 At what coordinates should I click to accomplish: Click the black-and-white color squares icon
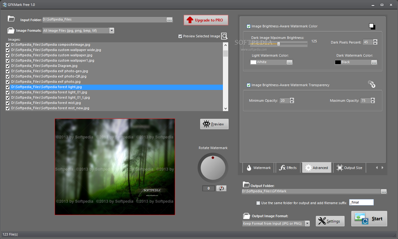point(372,26)
